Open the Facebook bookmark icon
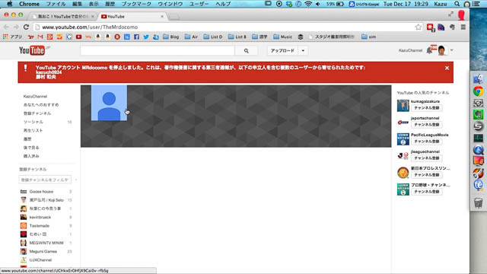This screenshot has width=487, height=274. pos(136,37)
